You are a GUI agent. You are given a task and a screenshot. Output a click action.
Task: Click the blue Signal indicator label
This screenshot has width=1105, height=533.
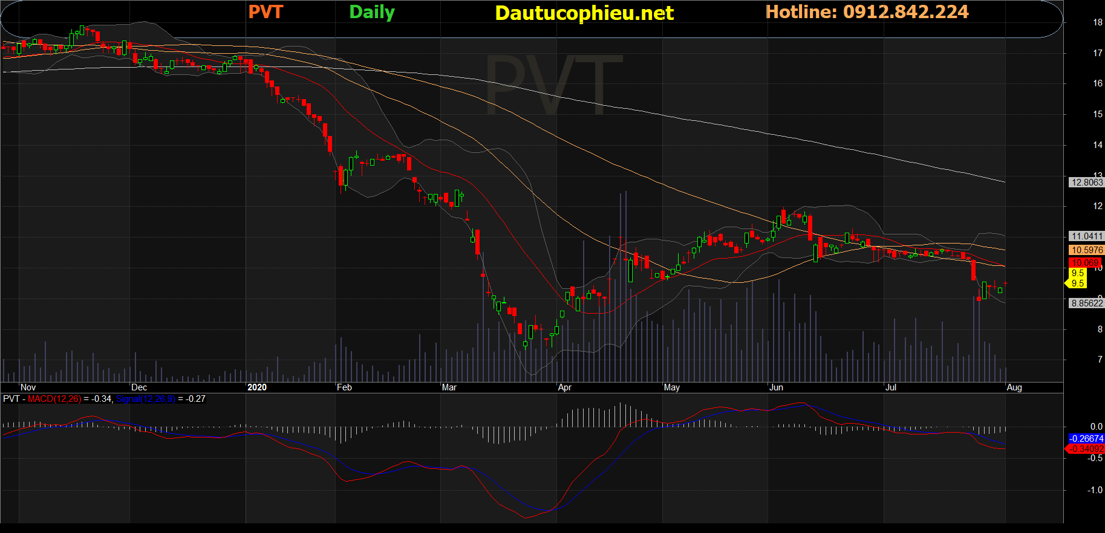pyautogui.click(x=145, y=399)
